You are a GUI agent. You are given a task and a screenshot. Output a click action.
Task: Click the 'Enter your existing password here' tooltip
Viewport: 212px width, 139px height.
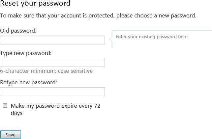(x=152, y=37)
